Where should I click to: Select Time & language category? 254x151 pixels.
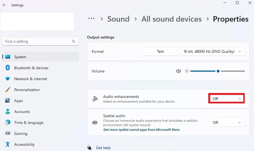tap(41, 123)
